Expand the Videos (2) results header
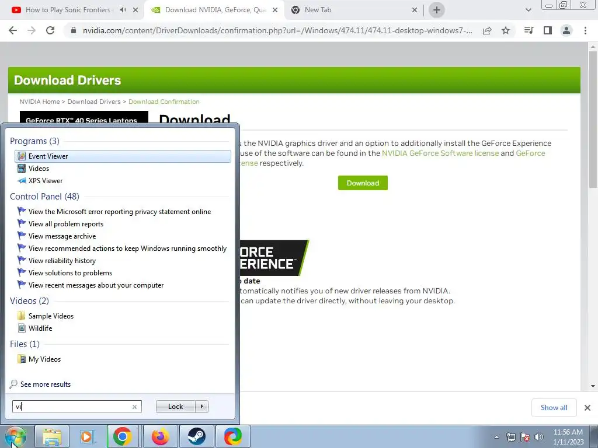 point(29,300)
